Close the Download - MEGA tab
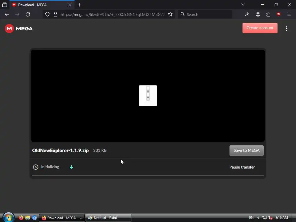Screen dimensions: 296x222 (x=70, y=5)
